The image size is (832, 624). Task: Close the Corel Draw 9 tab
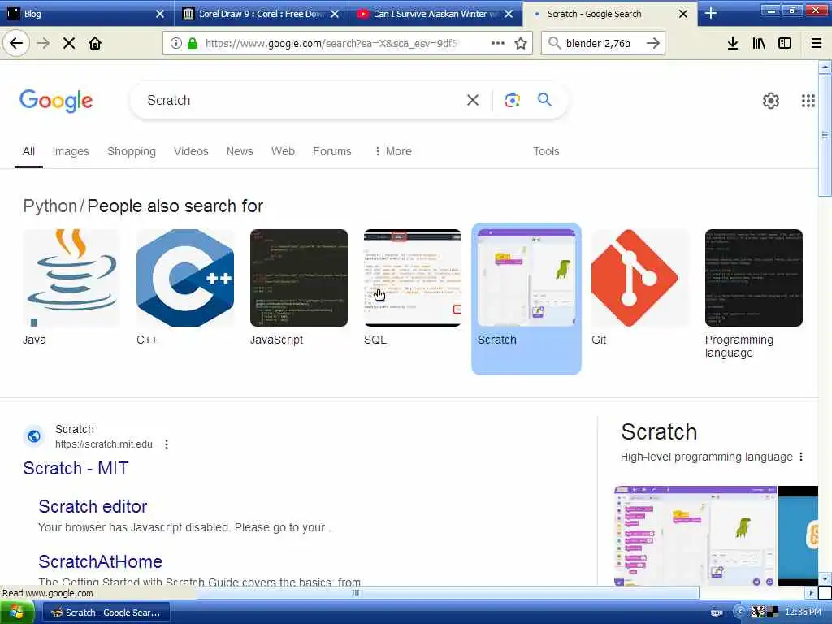[335, 14]
